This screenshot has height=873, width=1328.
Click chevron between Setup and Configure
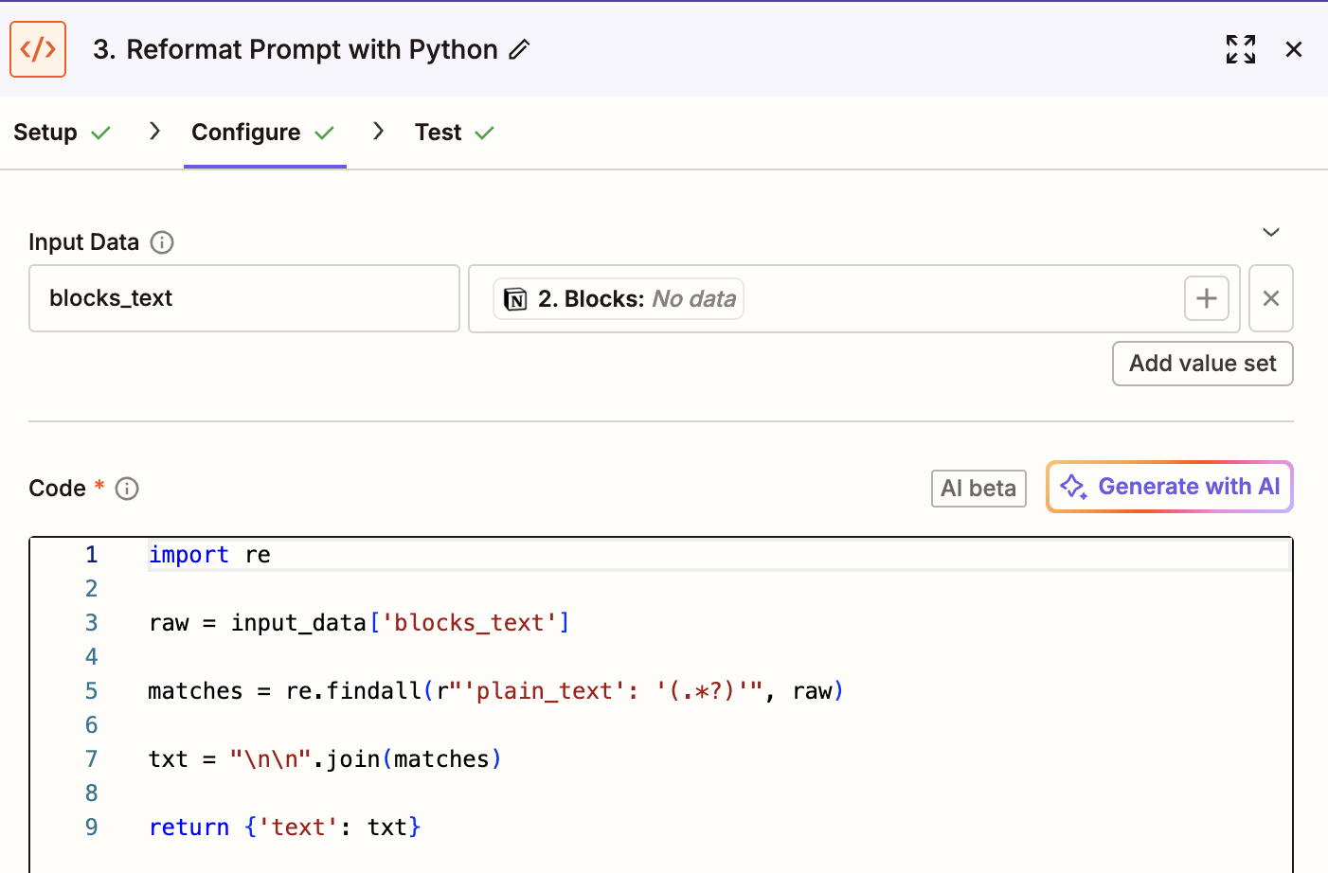click(154, 132)
